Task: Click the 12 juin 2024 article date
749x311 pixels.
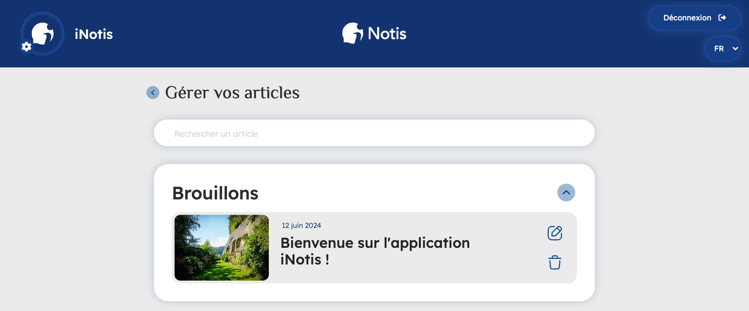Action: tap(302, 226)
